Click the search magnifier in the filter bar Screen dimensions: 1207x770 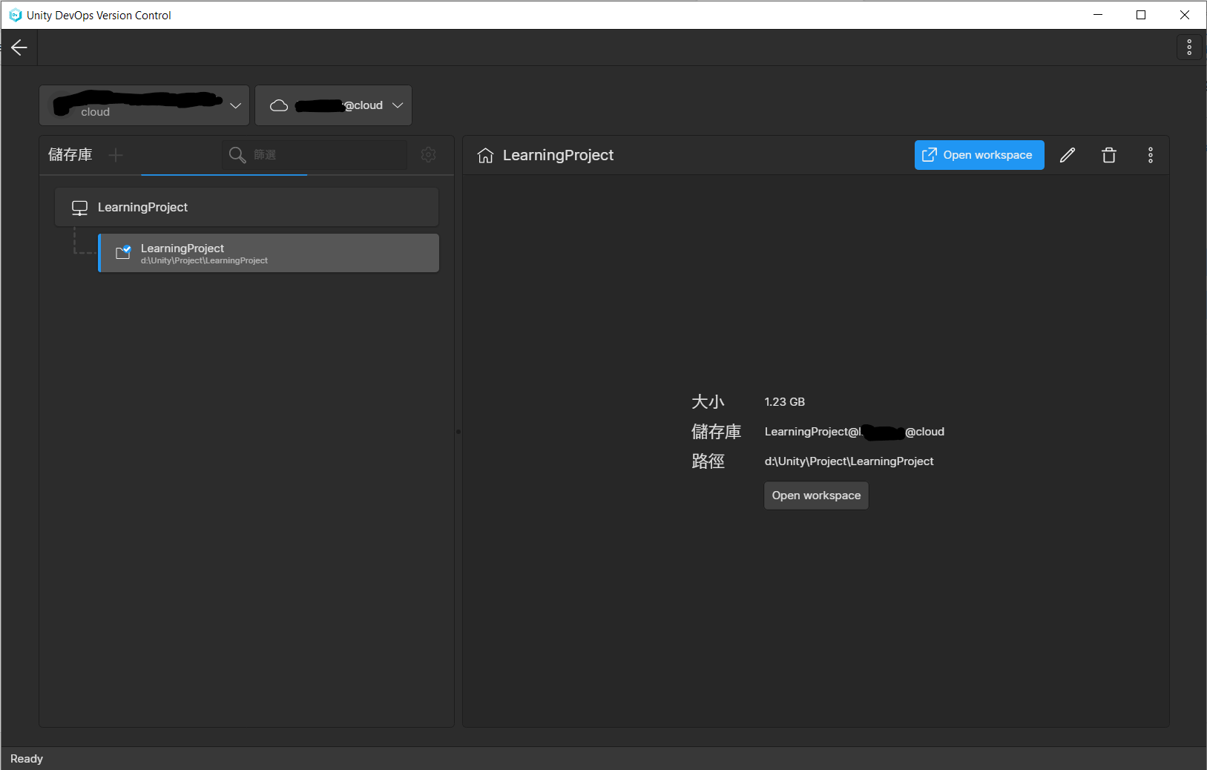tap(237, 155)
